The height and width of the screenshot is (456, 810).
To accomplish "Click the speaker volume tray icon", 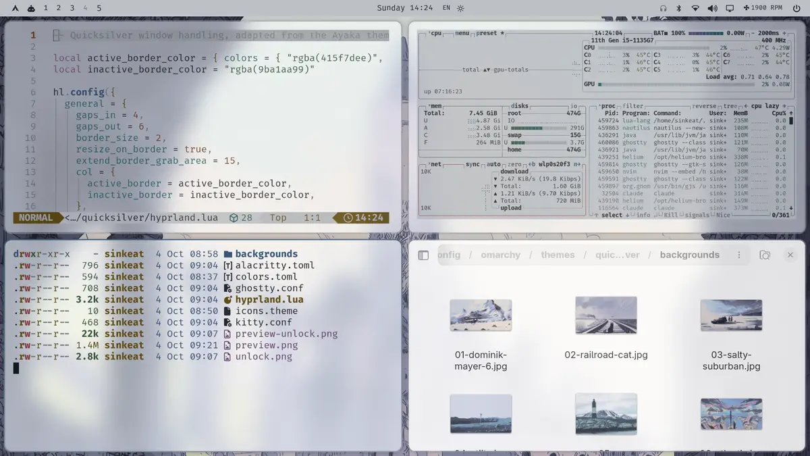I will (712, 8).
